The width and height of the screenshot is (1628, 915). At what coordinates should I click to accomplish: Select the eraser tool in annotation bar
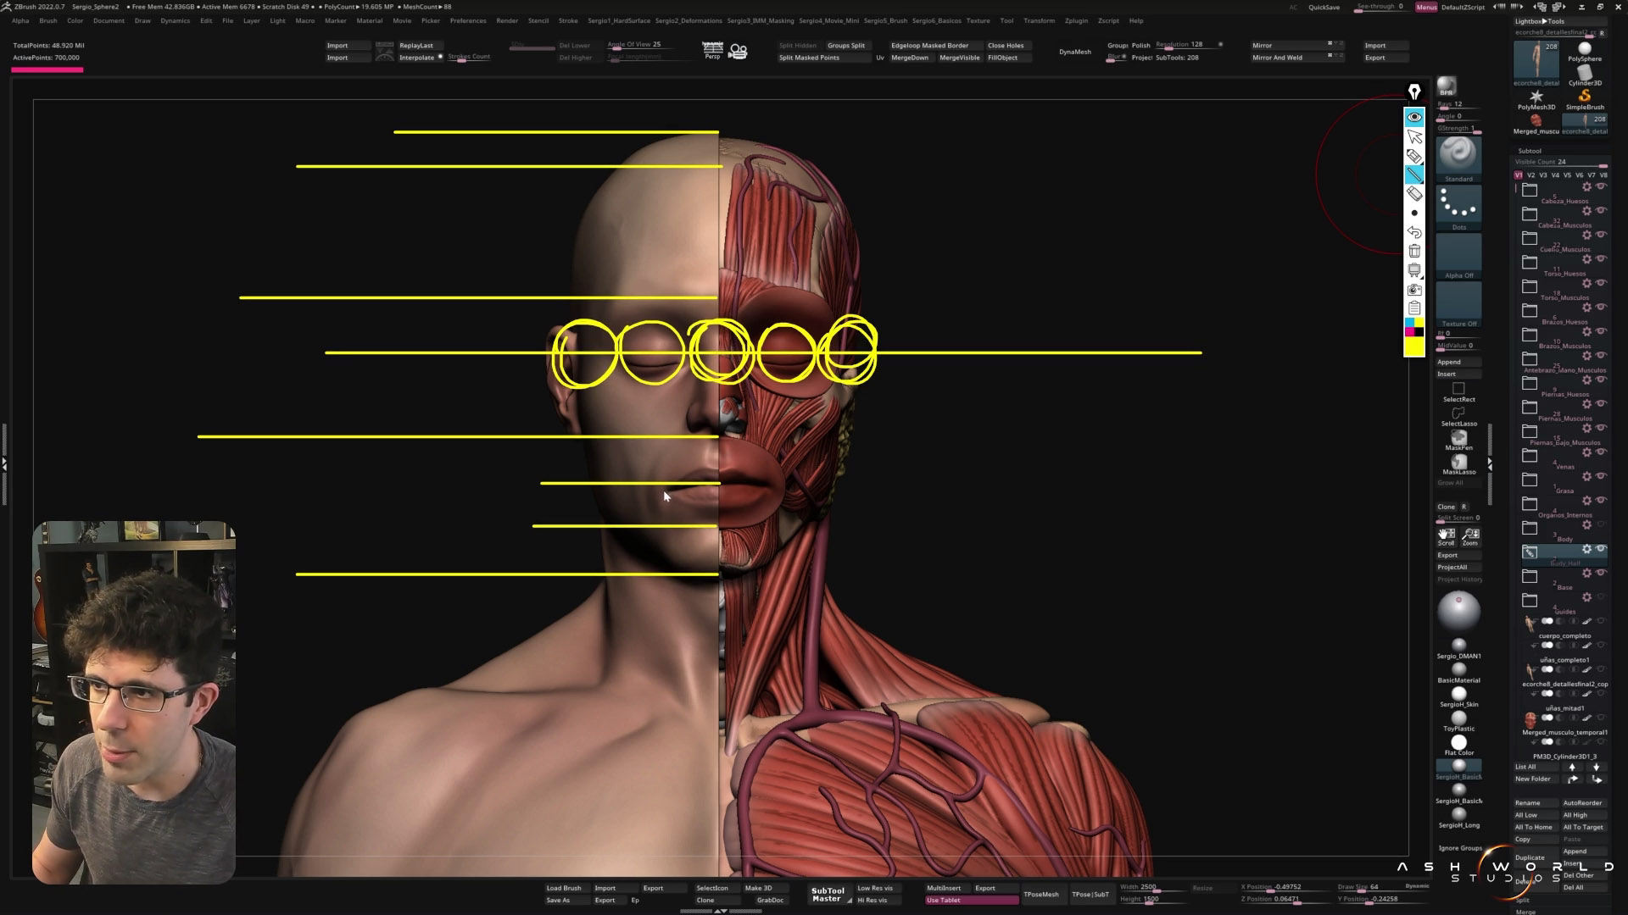1414,194
